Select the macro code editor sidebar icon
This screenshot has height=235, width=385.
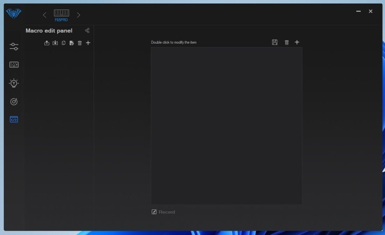(14, 120)
